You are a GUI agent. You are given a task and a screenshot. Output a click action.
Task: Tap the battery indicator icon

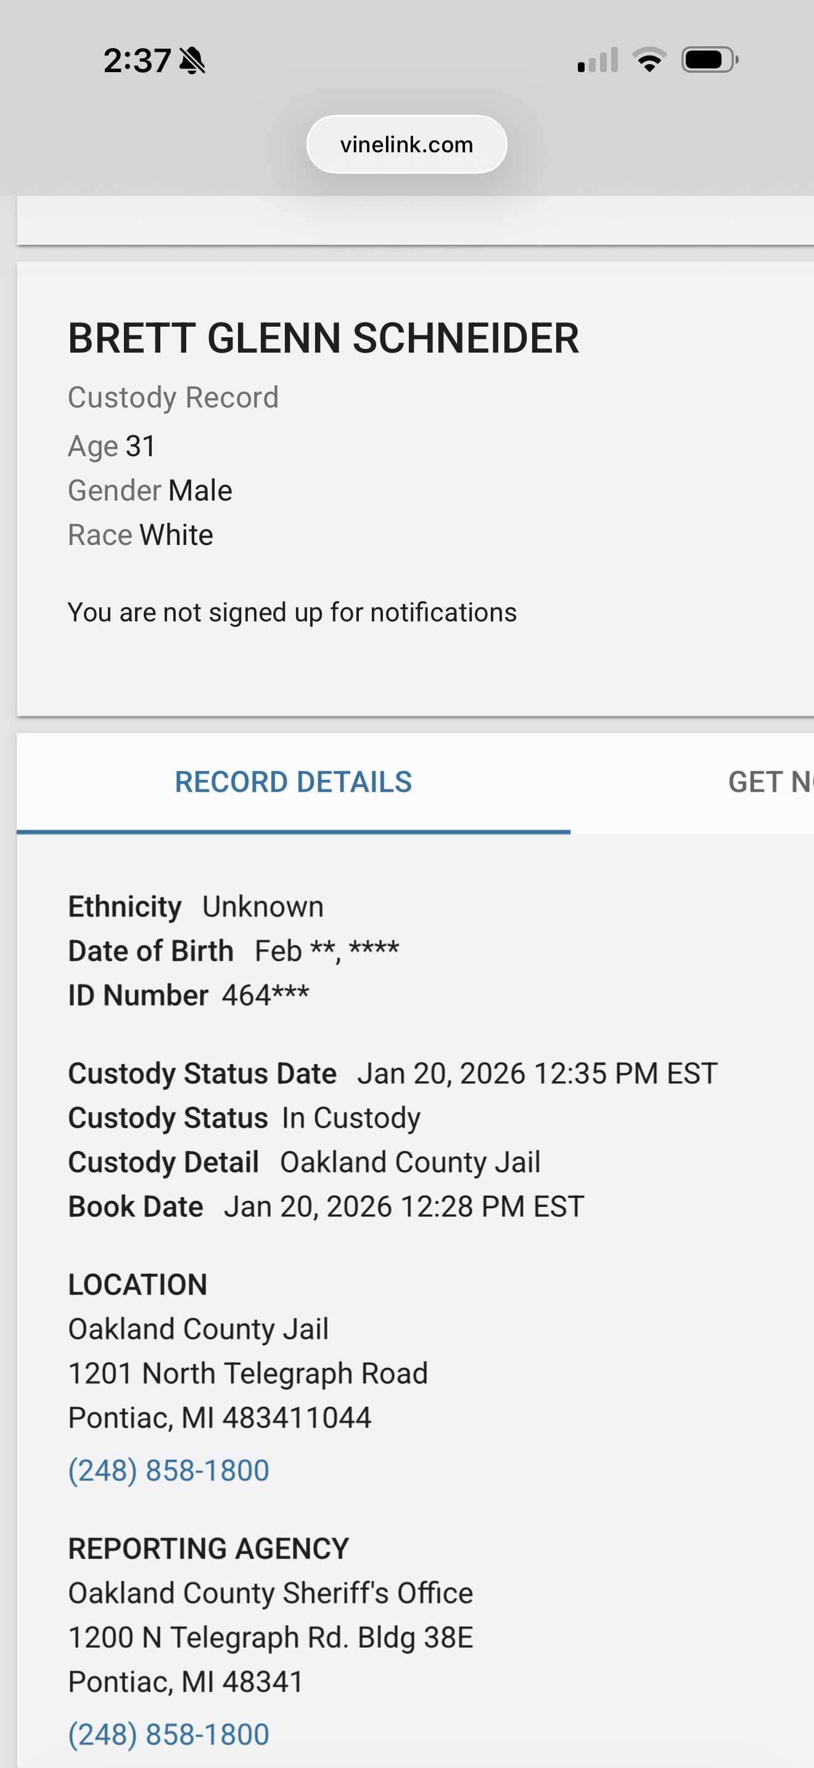(710, 60)
